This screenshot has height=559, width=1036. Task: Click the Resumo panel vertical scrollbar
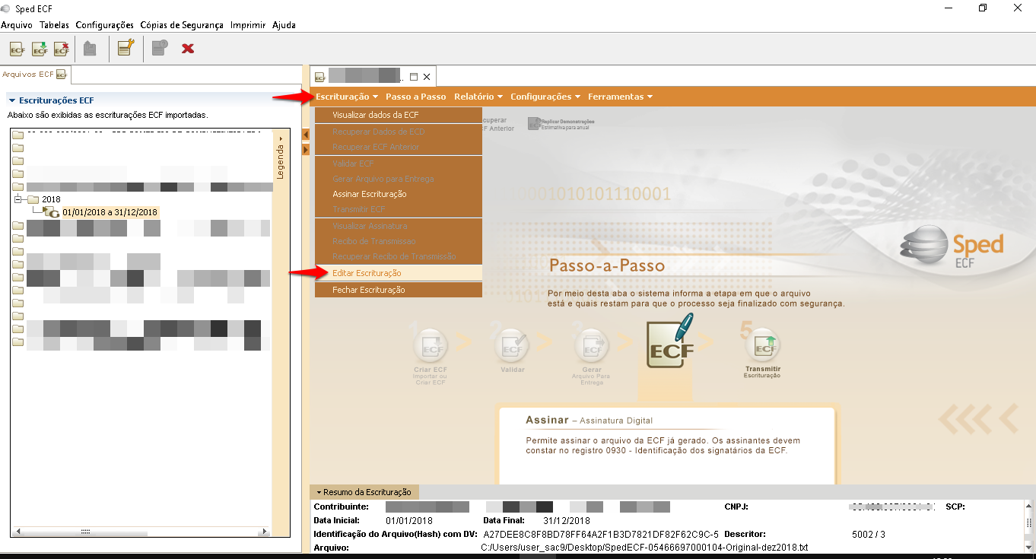click(x=1029, y=525)
